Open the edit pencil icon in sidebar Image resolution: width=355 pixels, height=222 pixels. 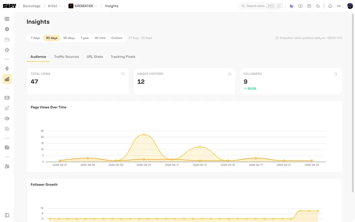7,108
